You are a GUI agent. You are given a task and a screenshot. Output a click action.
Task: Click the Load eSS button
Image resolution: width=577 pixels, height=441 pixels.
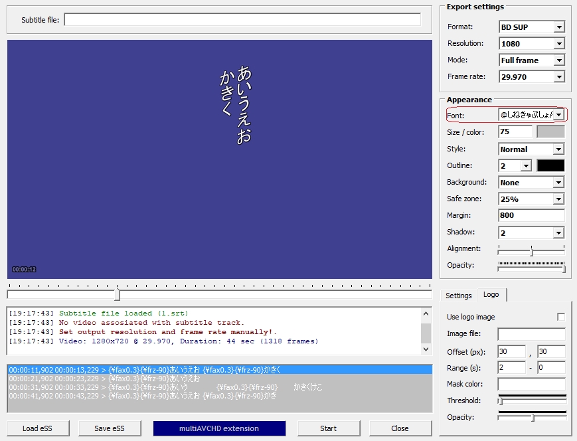tap(39, 428)
